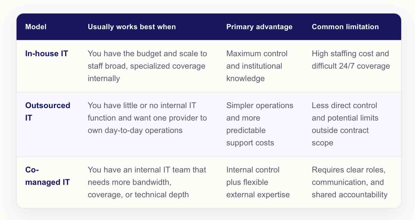Image resolution: width=415 pixels, height=220 pixels.
Task: Select the budget and scale description cell
Action: [x=147, y=66]
